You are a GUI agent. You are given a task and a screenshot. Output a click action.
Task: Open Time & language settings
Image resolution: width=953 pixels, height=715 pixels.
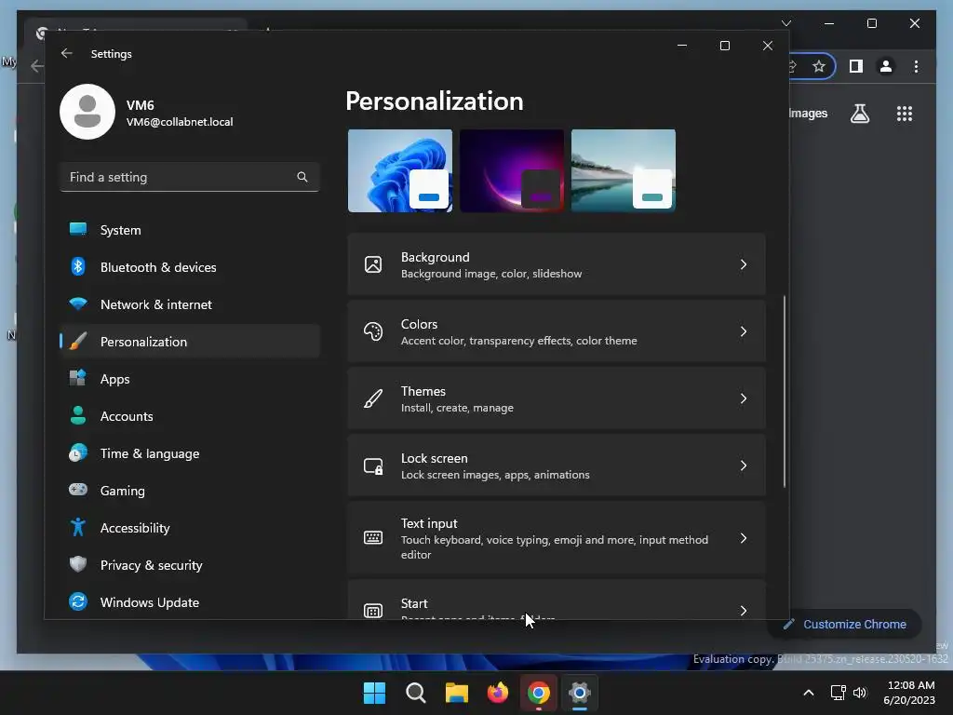(x=190, y=453)
